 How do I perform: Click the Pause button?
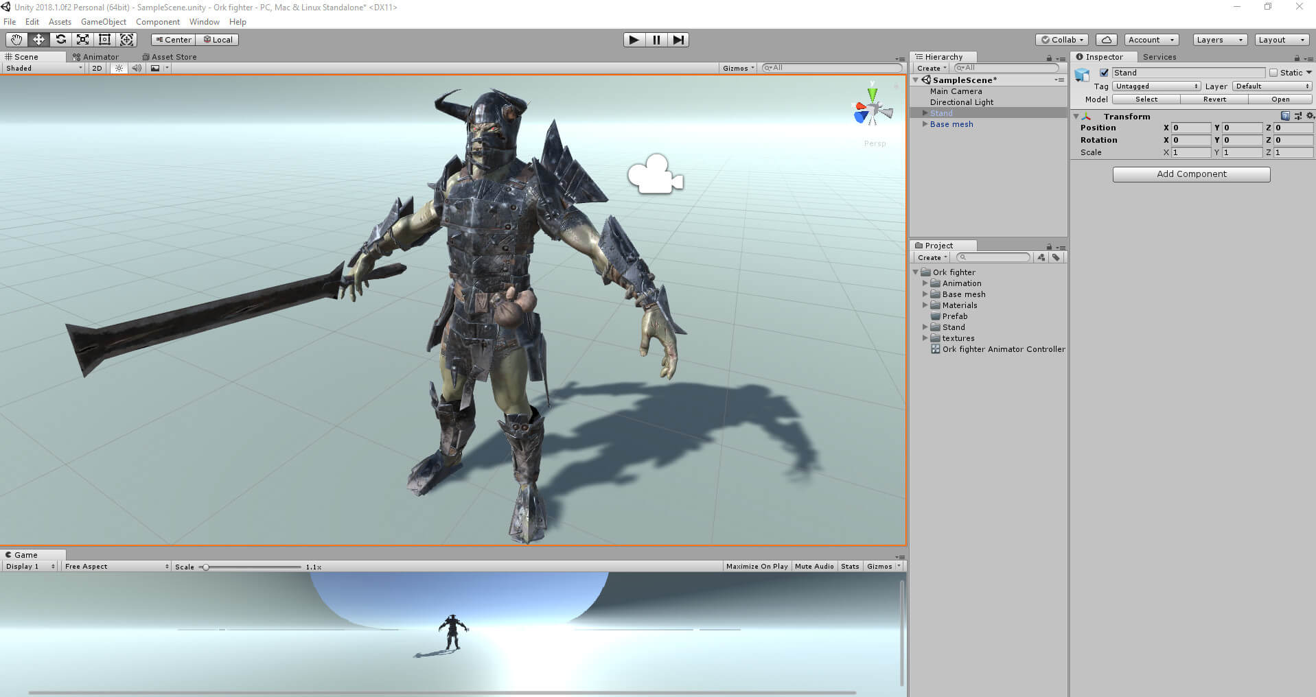656,40
